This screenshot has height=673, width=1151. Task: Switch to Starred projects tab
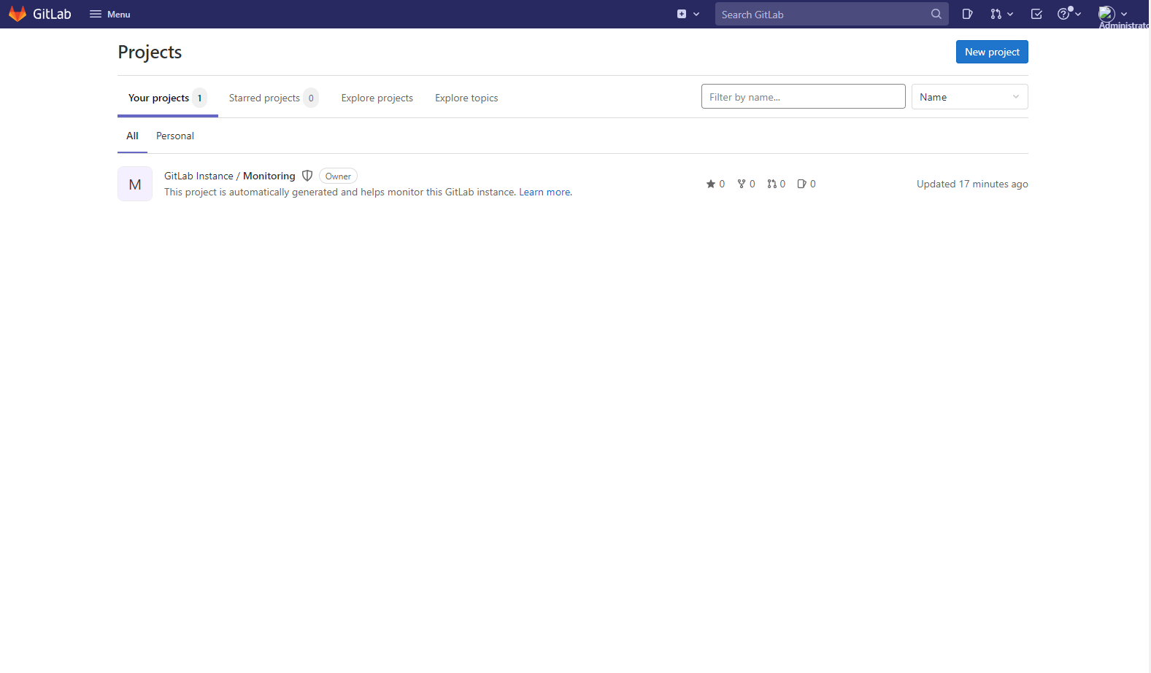coord(273,98)
